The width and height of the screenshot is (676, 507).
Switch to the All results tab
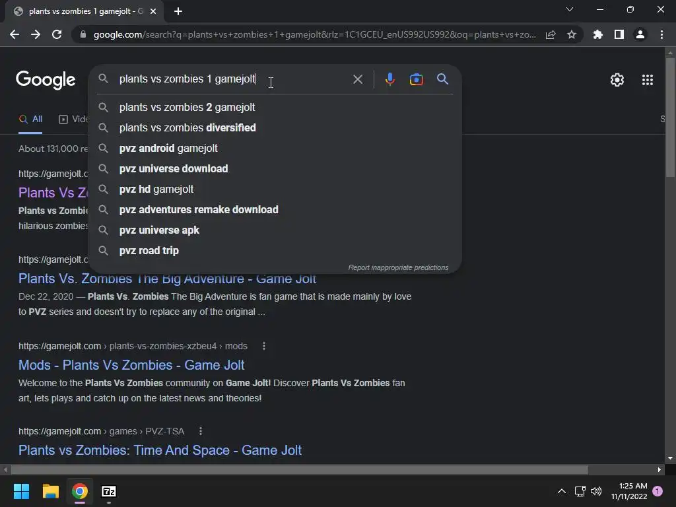[x=30, y=119]
